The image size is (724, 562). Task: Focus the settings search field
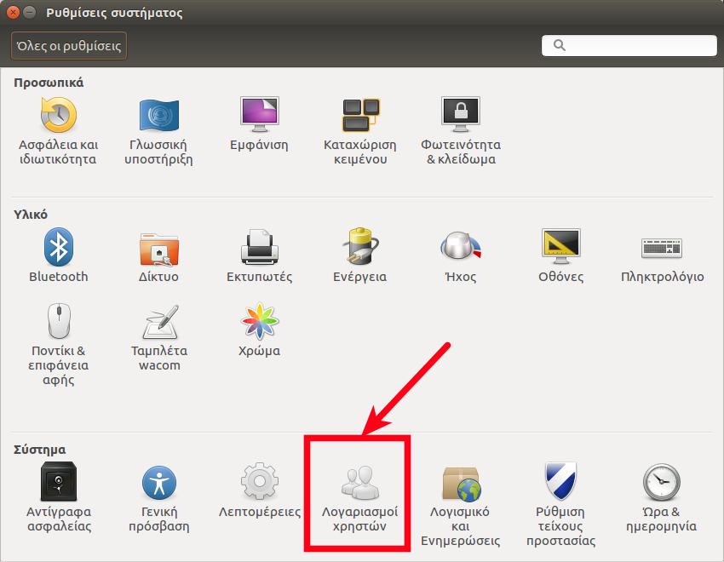coord(629,46)
